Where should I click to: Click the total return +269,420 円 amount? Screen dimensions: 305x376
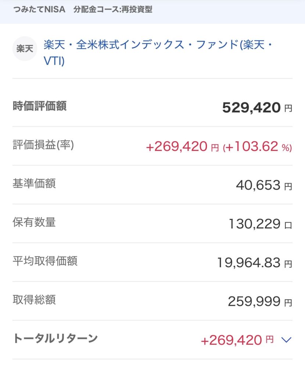pos(237,340)
